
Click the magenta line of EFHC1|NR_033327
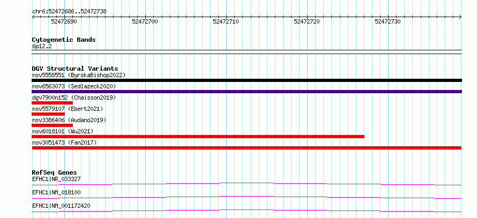pos(247,184)
